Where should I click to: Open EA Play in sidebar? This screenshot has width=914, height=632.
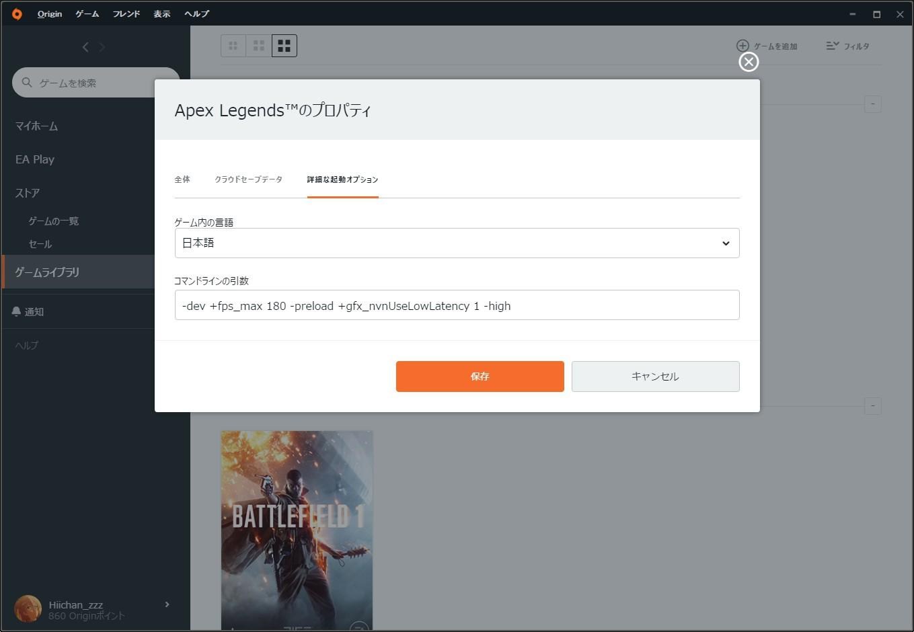[35, 159]
